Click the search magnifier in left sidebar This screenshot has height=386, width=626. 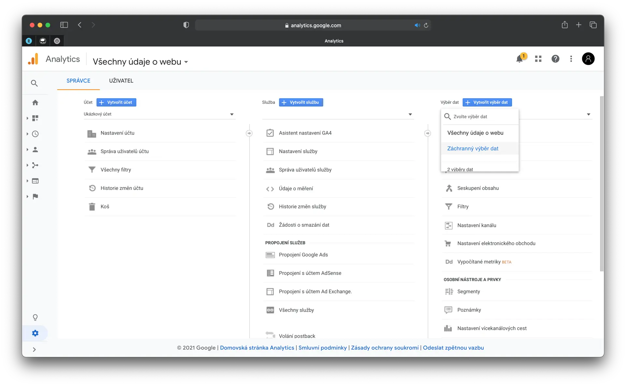[34, 83]
